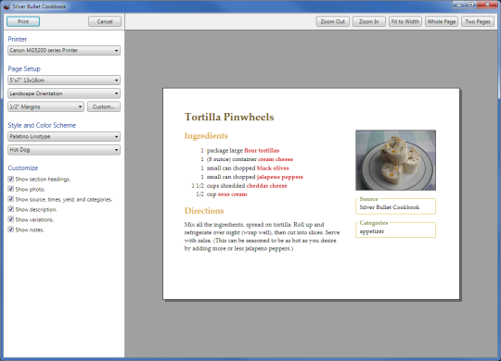
Task: Click the 'sour cream' ingredient text
Action: pos(232,194)
